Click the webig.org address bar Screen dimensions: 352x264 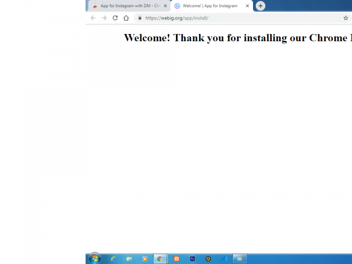tap(243, 18)
